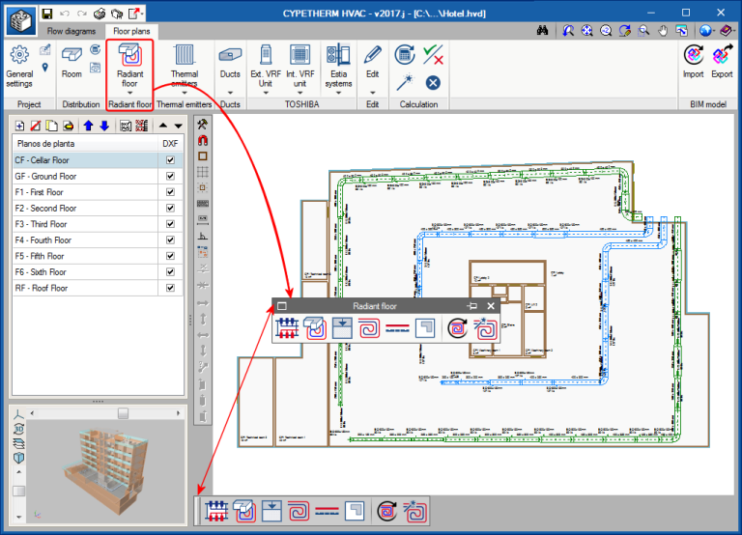Expand the Ducts dropdown arrow
The width and height of the screenshot is (742, 535).
pyautogui.click(x=230, y=93)
